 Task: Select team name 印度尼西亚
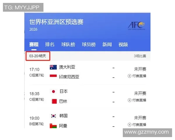[x=69, y=77]
